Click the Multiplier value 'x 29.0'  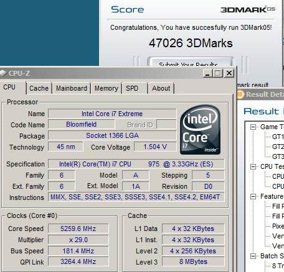[78, 240]
